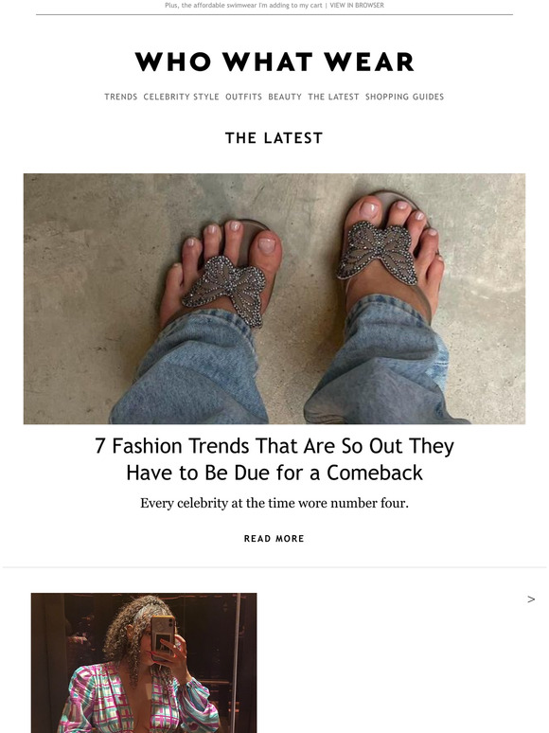Image resolution: width=549 pixels, height=733 pixels.
Task: Open the View in Browser link
Action: coord(357,5)
